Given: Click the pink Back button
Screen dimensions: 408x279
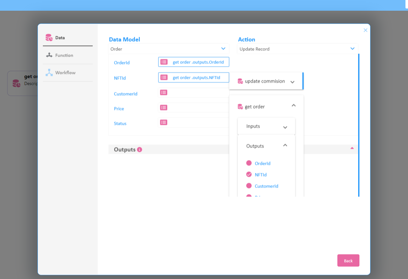Looking at the screenshot, I should 348,260.
